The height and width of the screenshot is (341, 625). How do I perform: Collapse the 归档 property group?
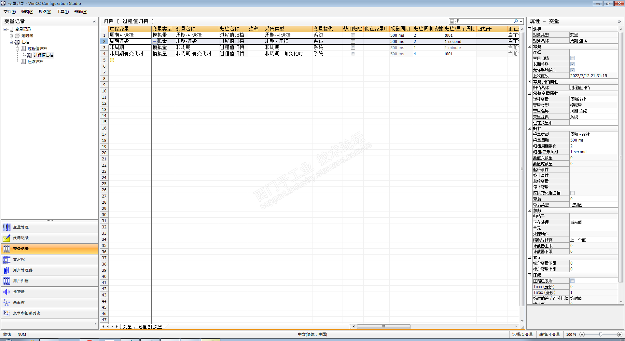tap(530, 129)
